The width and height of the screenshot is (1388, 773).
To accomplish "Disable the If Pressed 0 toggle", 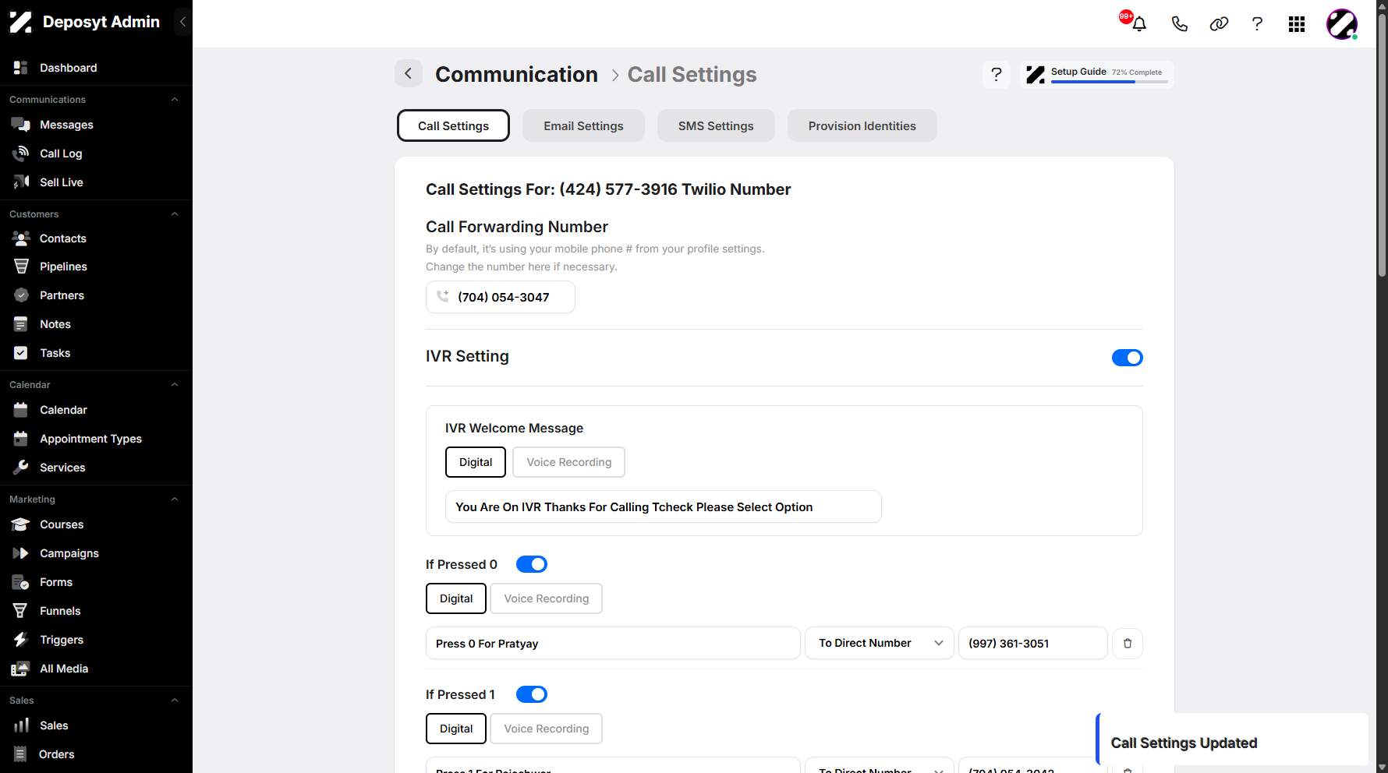I will click(x=532, y=564).
